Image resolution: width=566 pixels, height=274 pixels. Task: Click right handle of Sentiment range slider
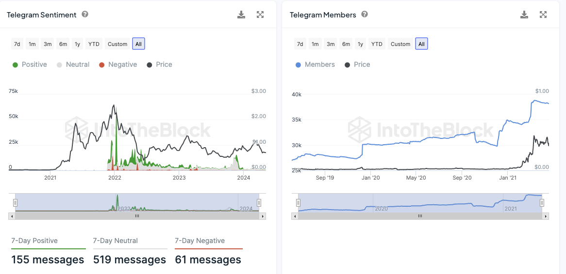(259, 203)
